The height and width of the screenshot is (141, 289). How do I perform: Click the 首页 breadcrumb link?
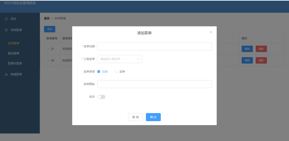(x=47, y=18)
